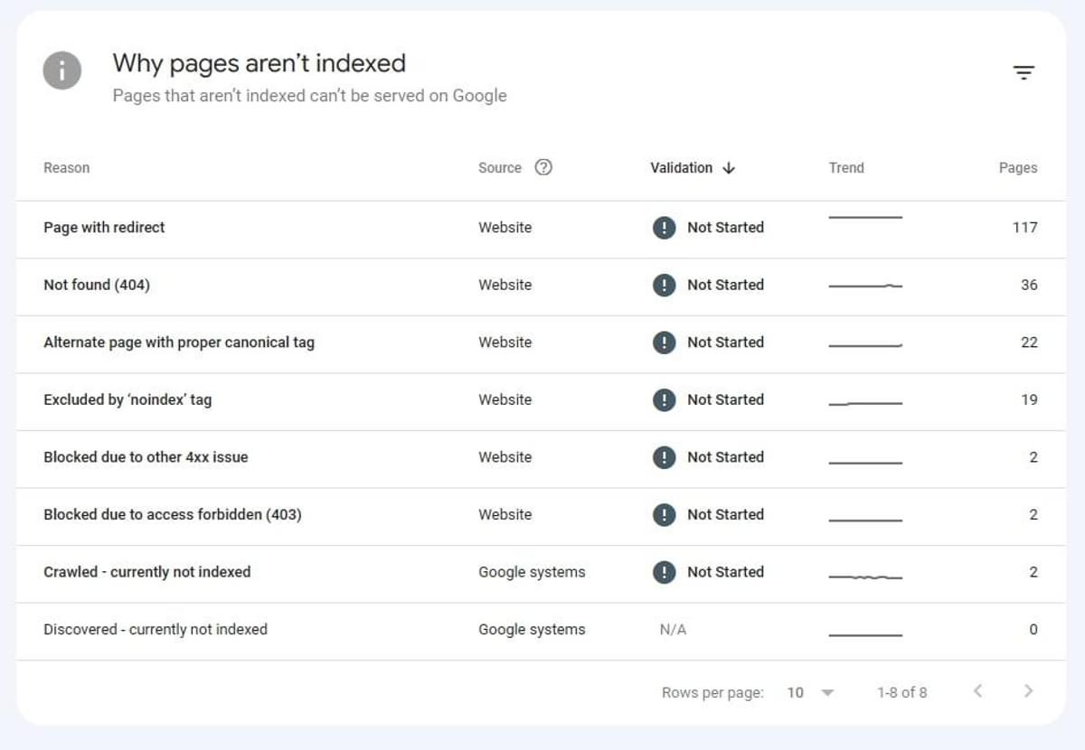Click the Trend column header
1085x750 pixels.
846,168
